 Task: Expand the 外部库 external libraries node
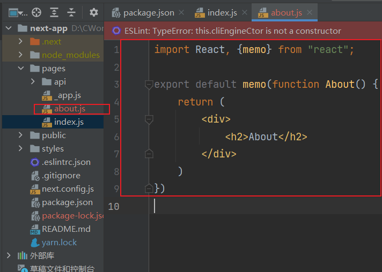[x=9, y=255]
